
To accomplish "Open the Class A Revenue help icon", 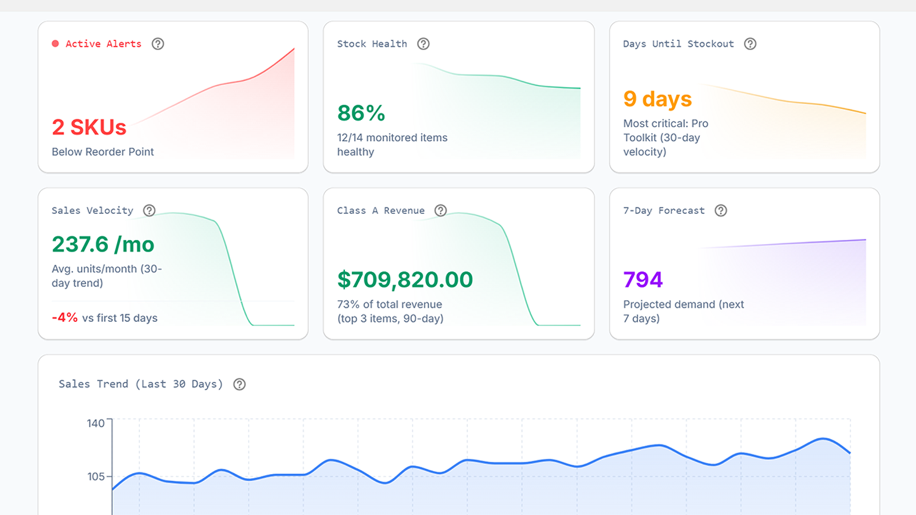I will [x=441, y=211].
